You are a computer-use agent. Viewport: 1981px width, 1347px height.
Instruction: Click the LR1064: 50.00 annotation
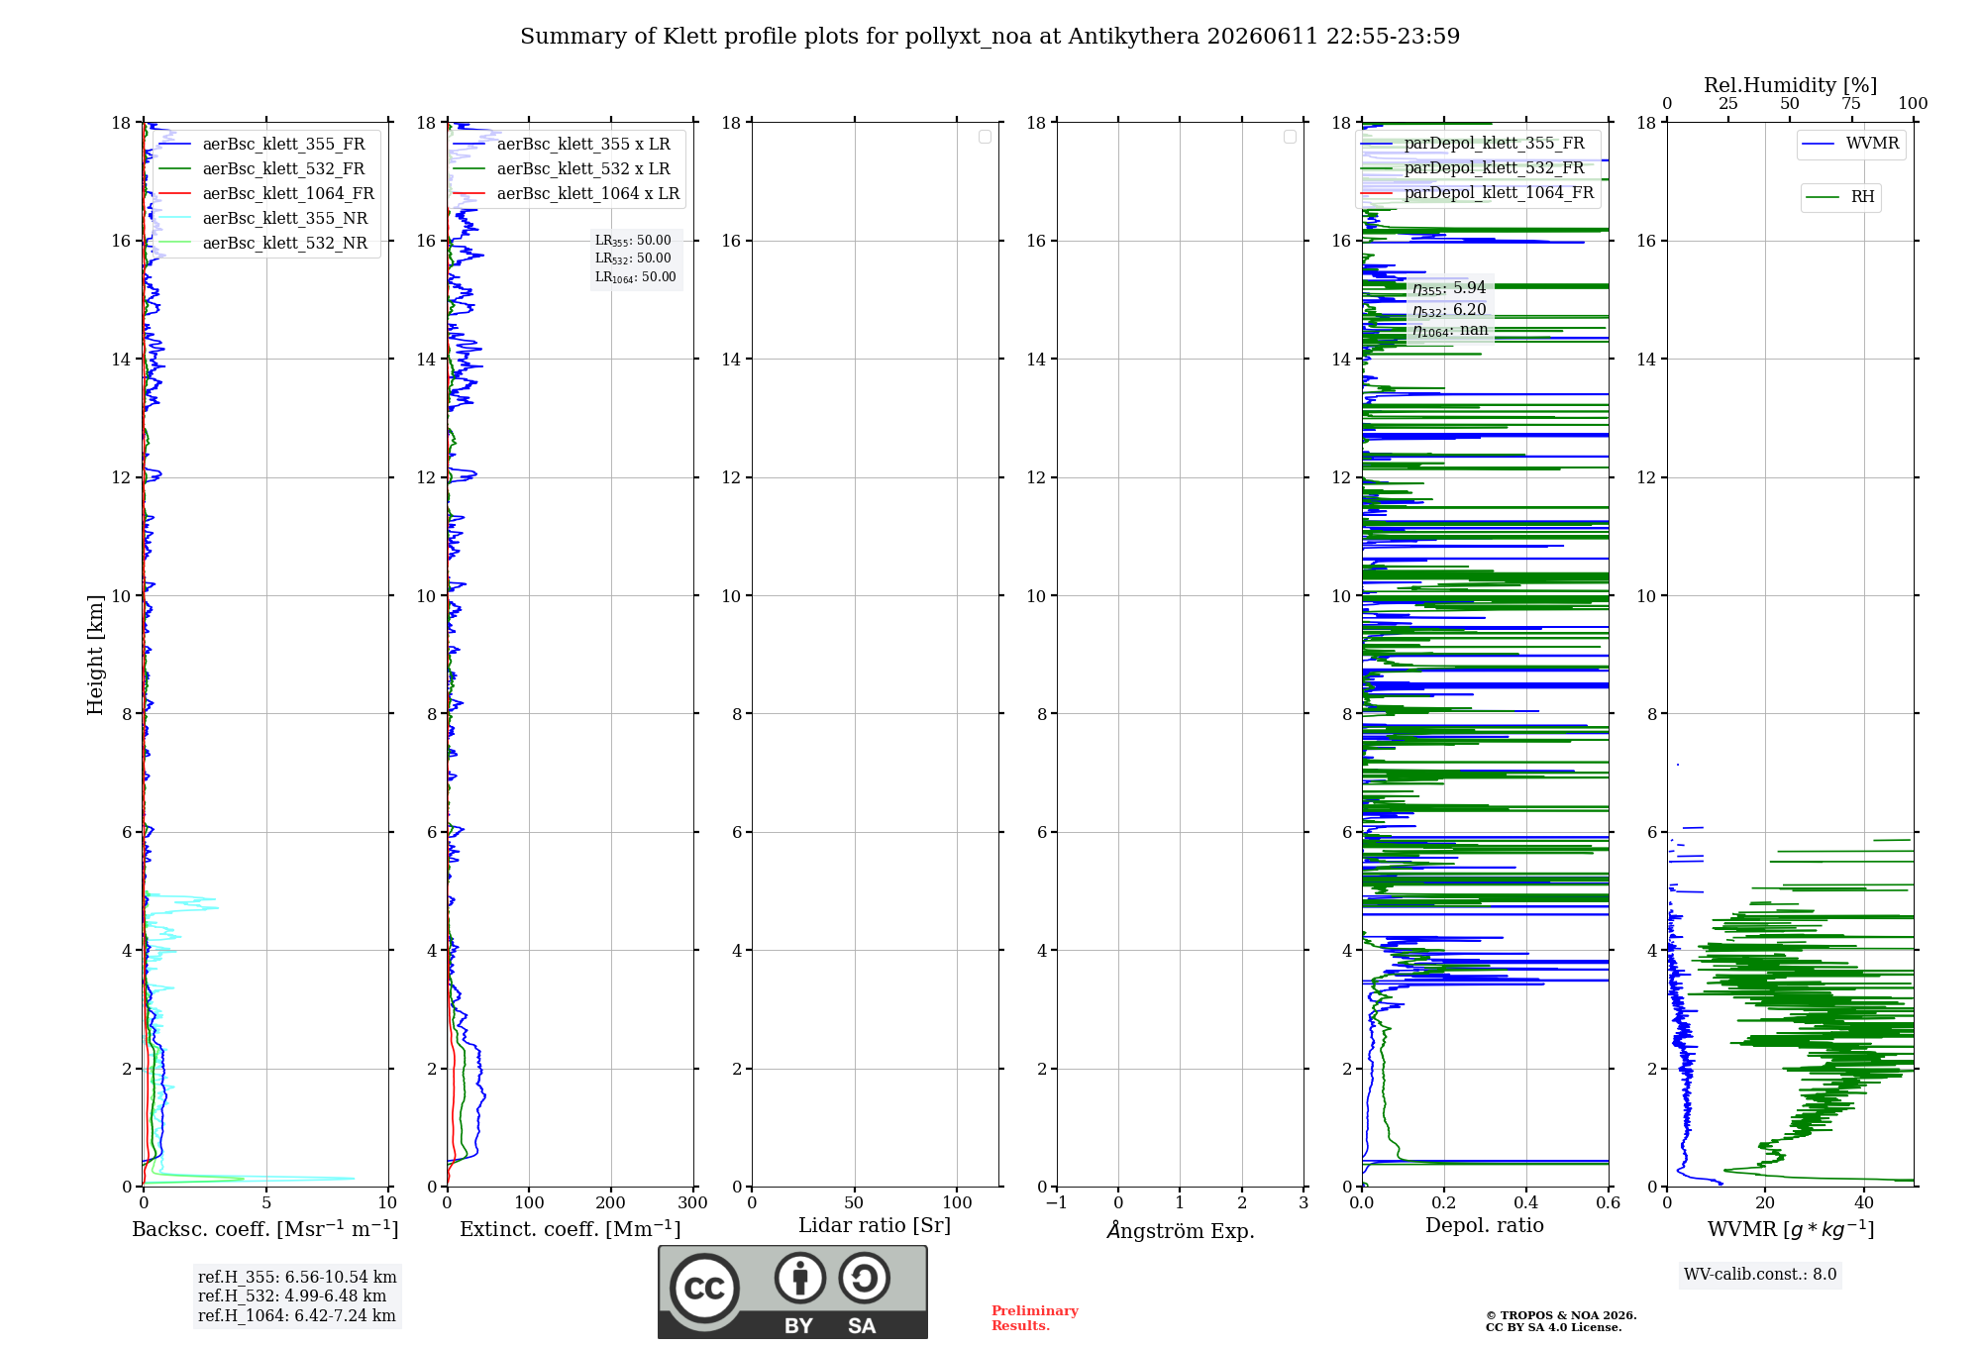tap(636, 277)
